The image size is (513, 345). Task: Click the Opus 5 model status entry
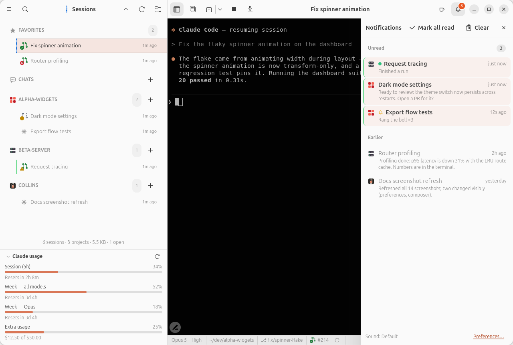[179, 340]
